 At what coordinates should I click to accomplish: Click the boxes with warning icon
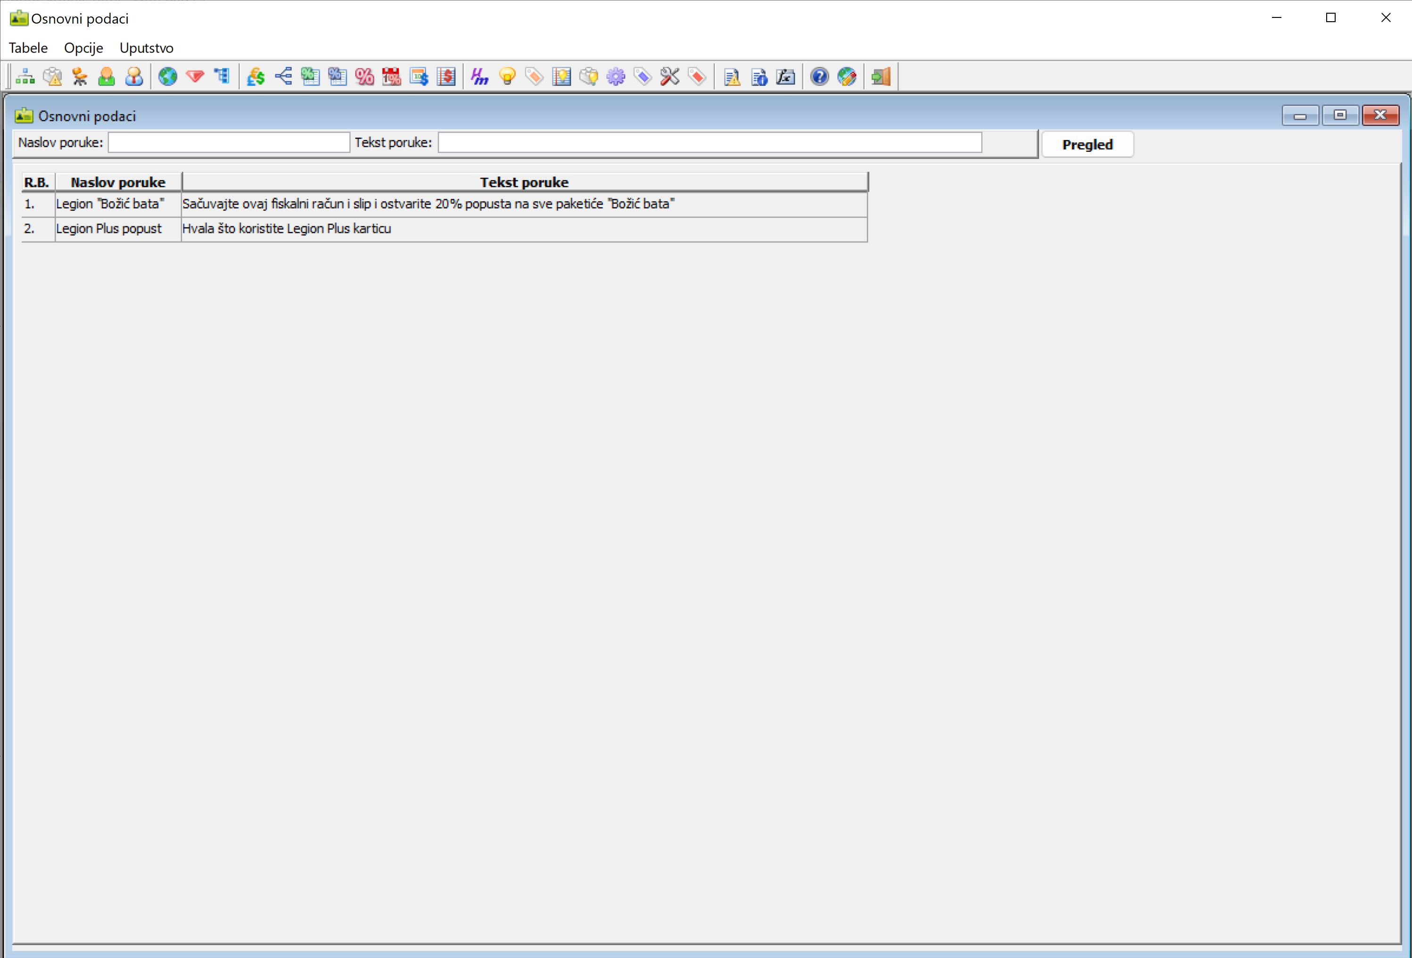coord(53,76)
